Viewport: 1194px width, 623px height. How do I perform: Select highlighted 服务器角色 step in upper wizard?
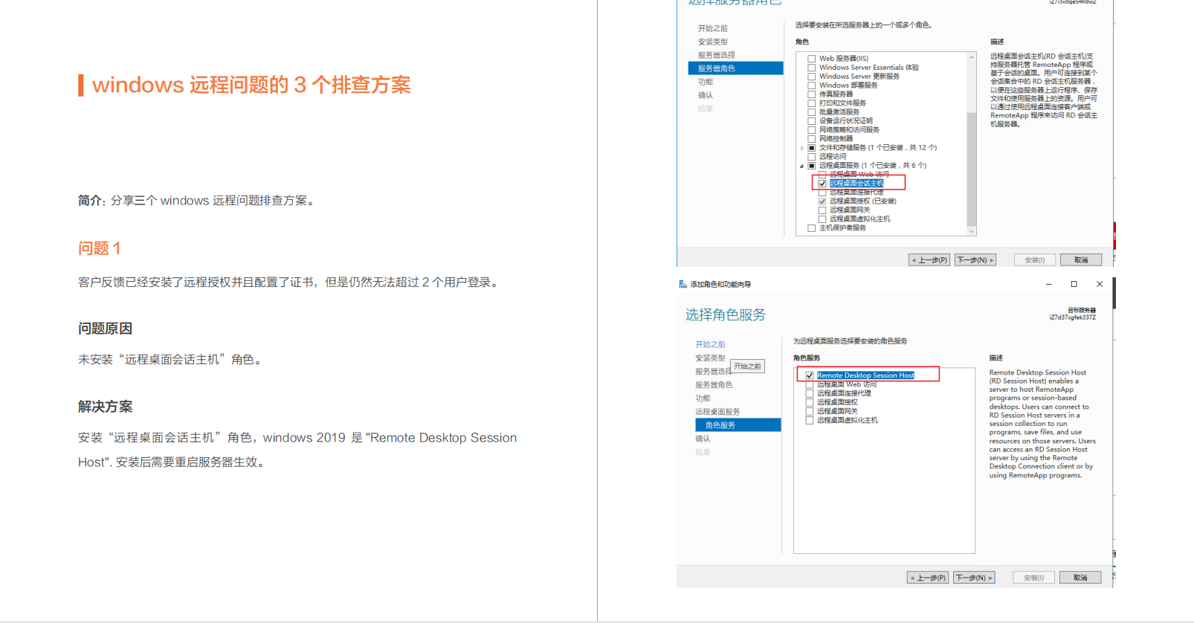[735, 68]
